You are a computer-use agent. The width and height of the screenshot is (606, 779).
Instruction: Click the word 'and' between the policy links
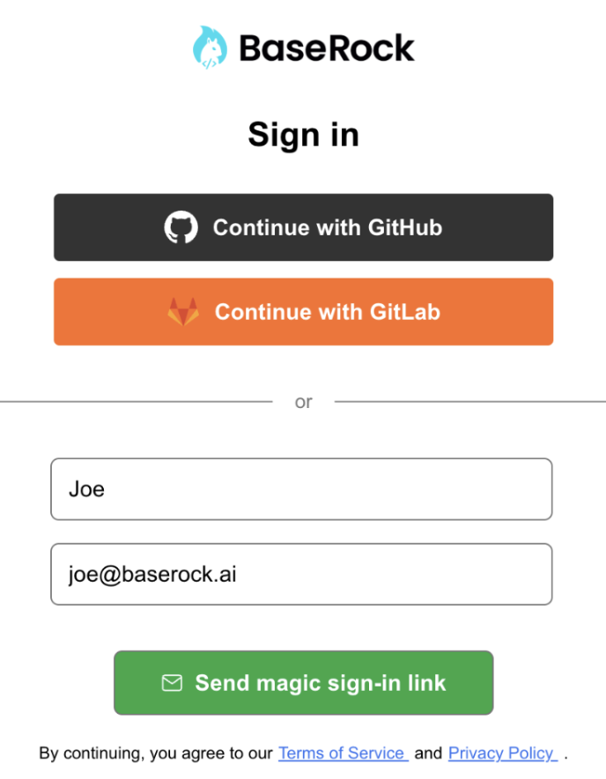pyautogui.click(x=428, y=753)
